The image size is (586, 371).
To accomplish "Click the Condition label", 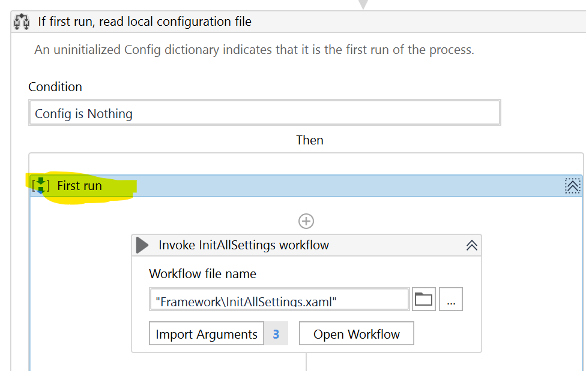I will [x=55, y=86].
